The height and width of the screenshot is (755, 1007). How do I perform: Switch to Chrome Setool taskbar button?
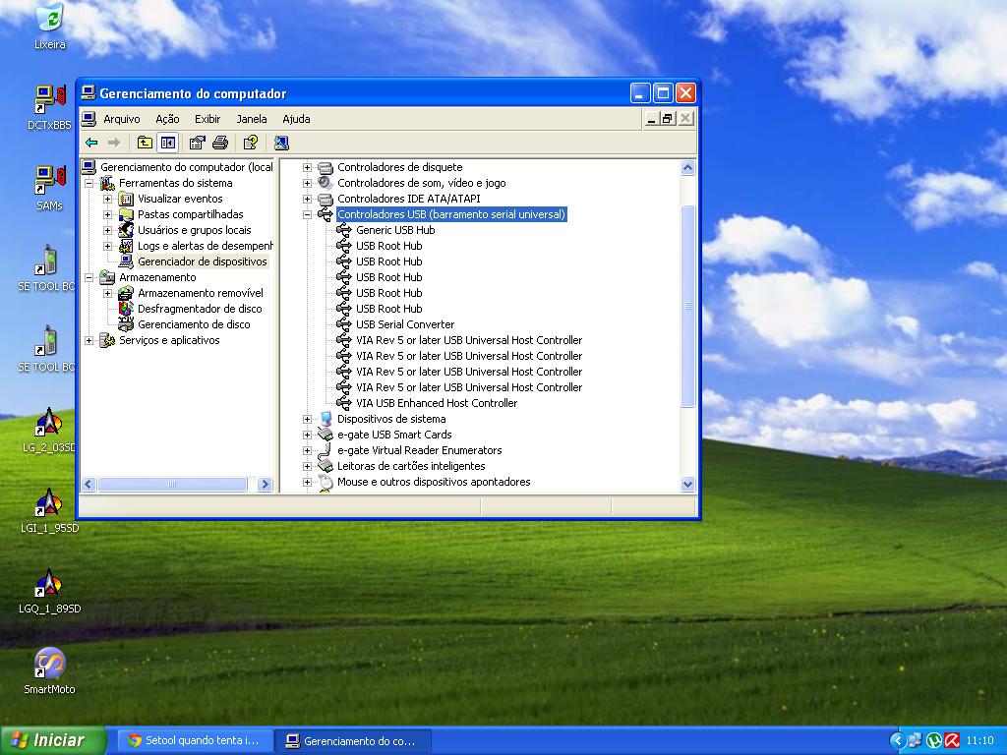[196, 741]
